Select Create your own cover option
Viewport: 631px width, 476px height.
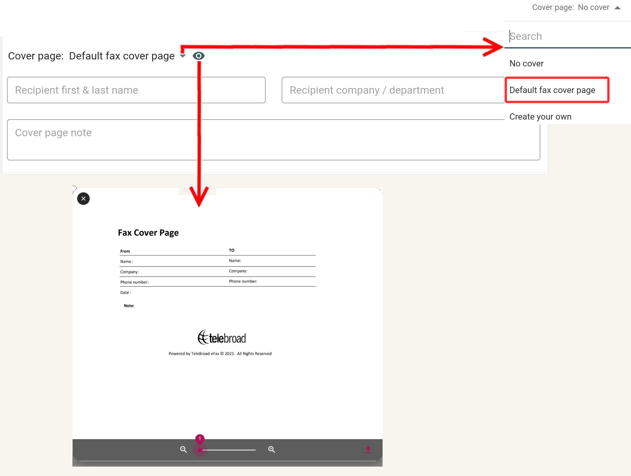(x=540, y=117)
